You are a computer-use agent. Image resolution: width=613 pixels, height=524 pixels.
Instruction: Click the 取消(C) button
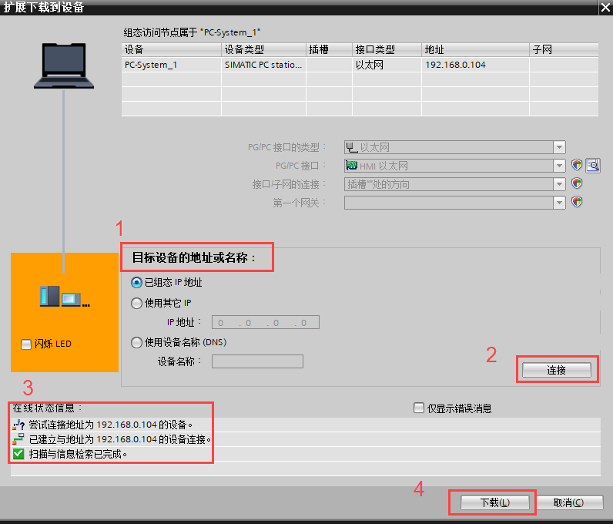pos(569,502)
